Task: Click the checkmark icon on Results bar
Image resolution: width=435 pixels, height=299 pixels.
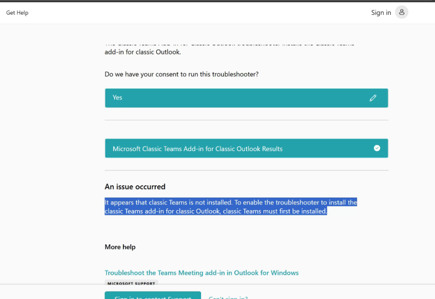Action: (377, 148)
